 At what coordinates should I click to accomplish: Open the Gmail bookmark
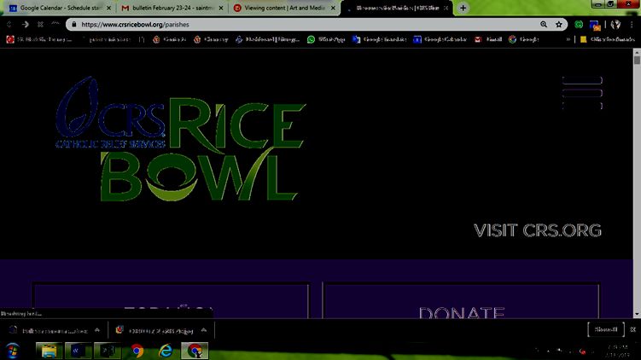tap(487, 39)
